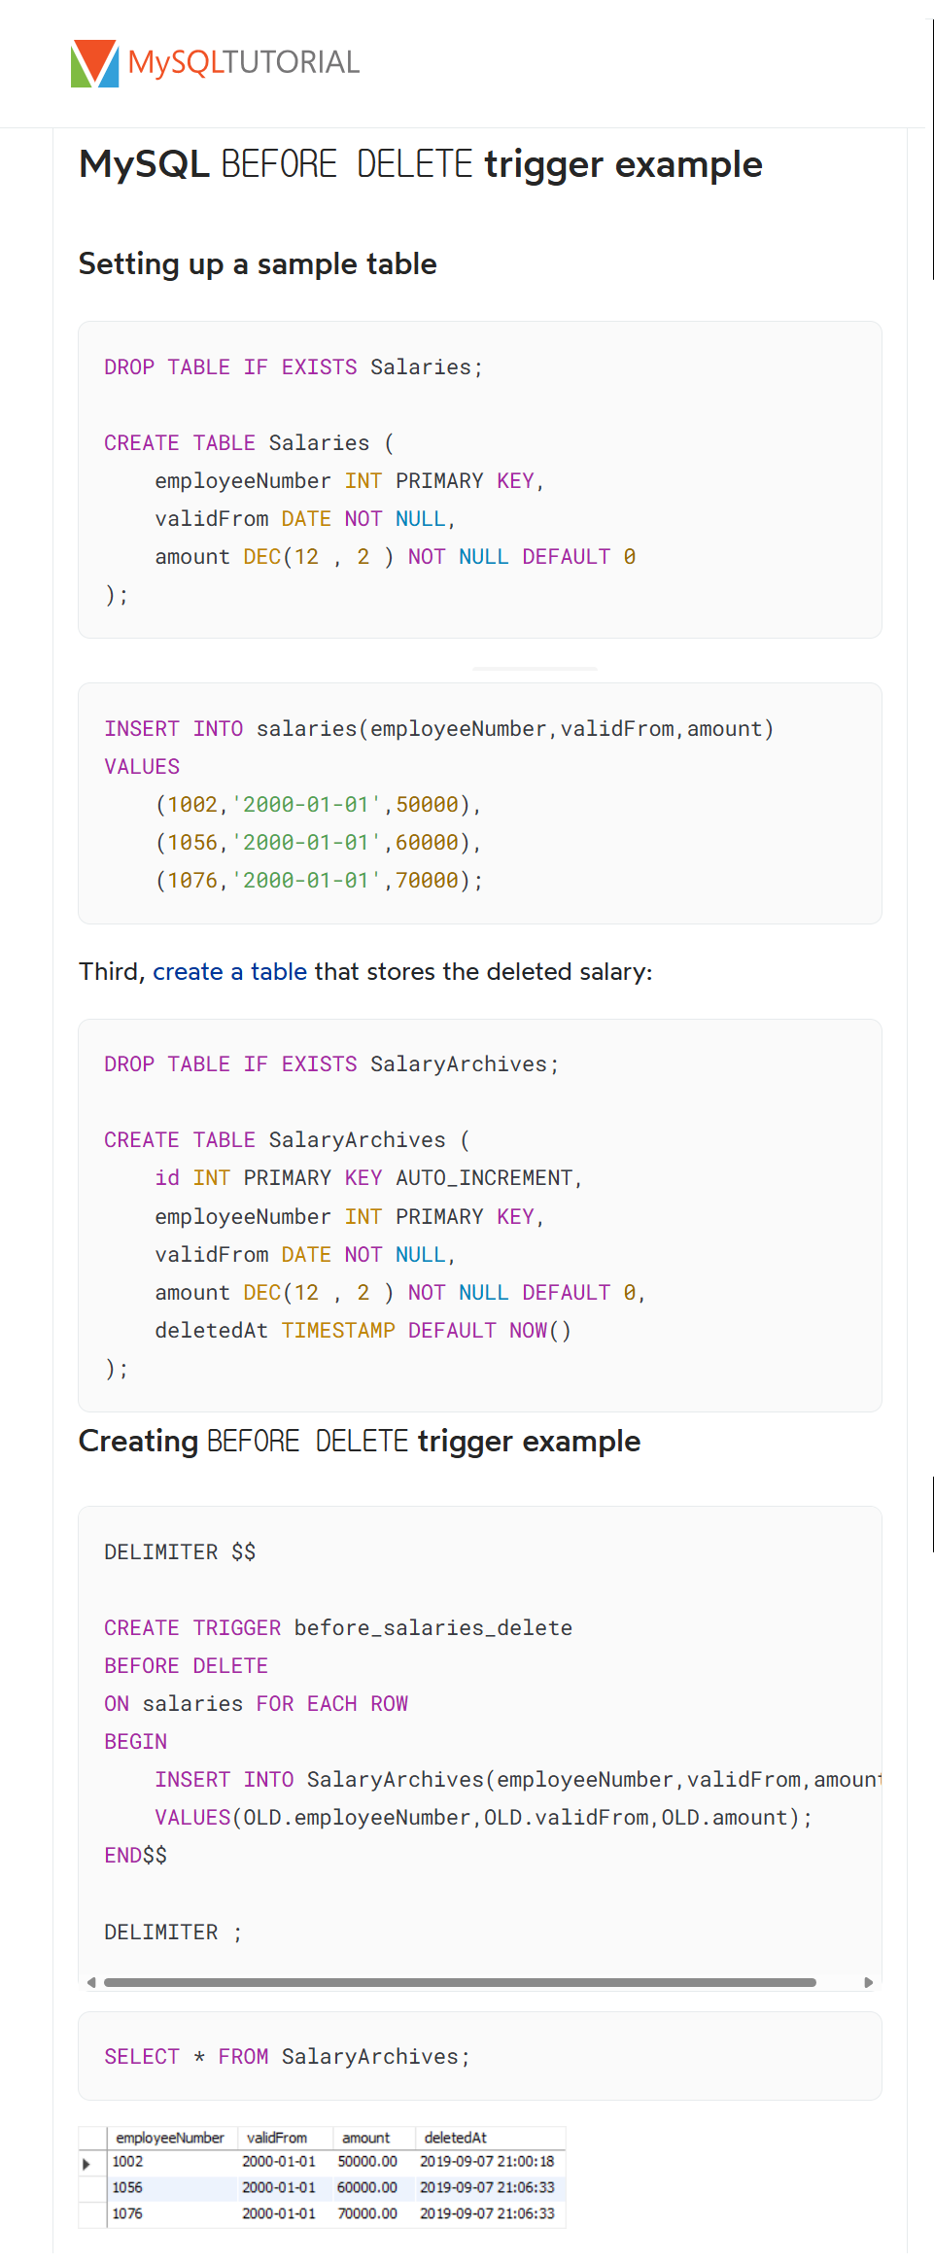Image resolution: width=934 pixels, height=2264 pixels.
Task: Open the "create a table" link
Action: (229, 972)
